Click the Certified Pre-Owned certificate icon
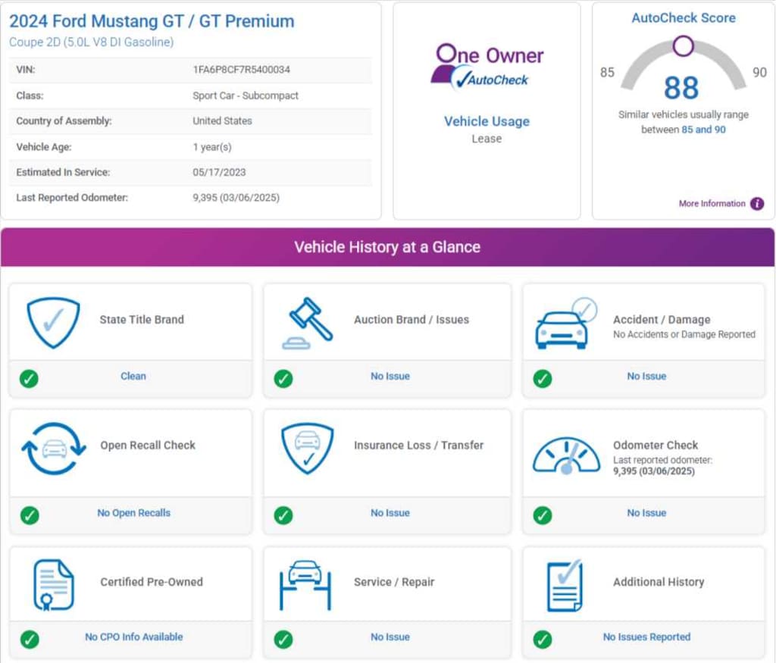Screen dimensions: 776x663 click(x=54, y=584)
